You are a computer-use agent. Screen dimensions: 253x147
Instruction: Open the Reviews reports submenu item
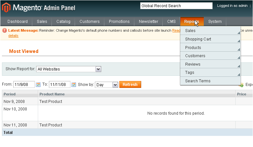(x=210, y=64)
